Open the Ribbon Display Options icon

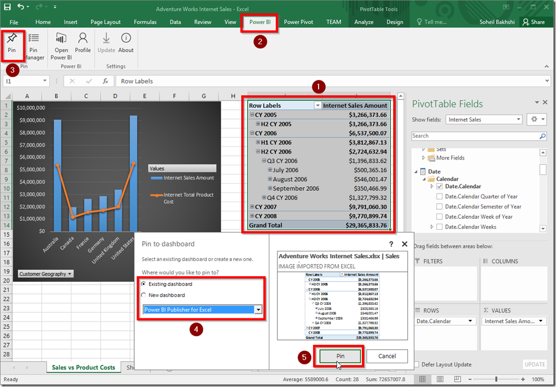(x=506, y=6)
